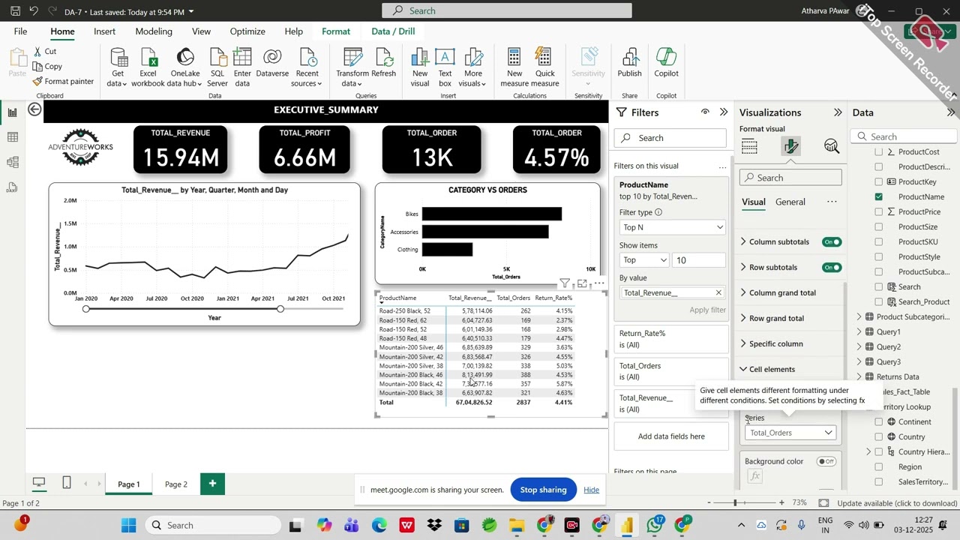960x540 pixels.
Task: Open More visuals menu
Action: [x=473, y=67]
